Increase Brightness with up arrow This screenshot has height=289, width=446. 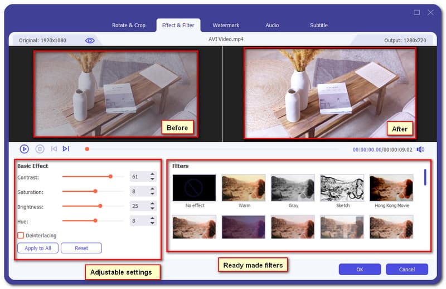click(x=152, y=203)
